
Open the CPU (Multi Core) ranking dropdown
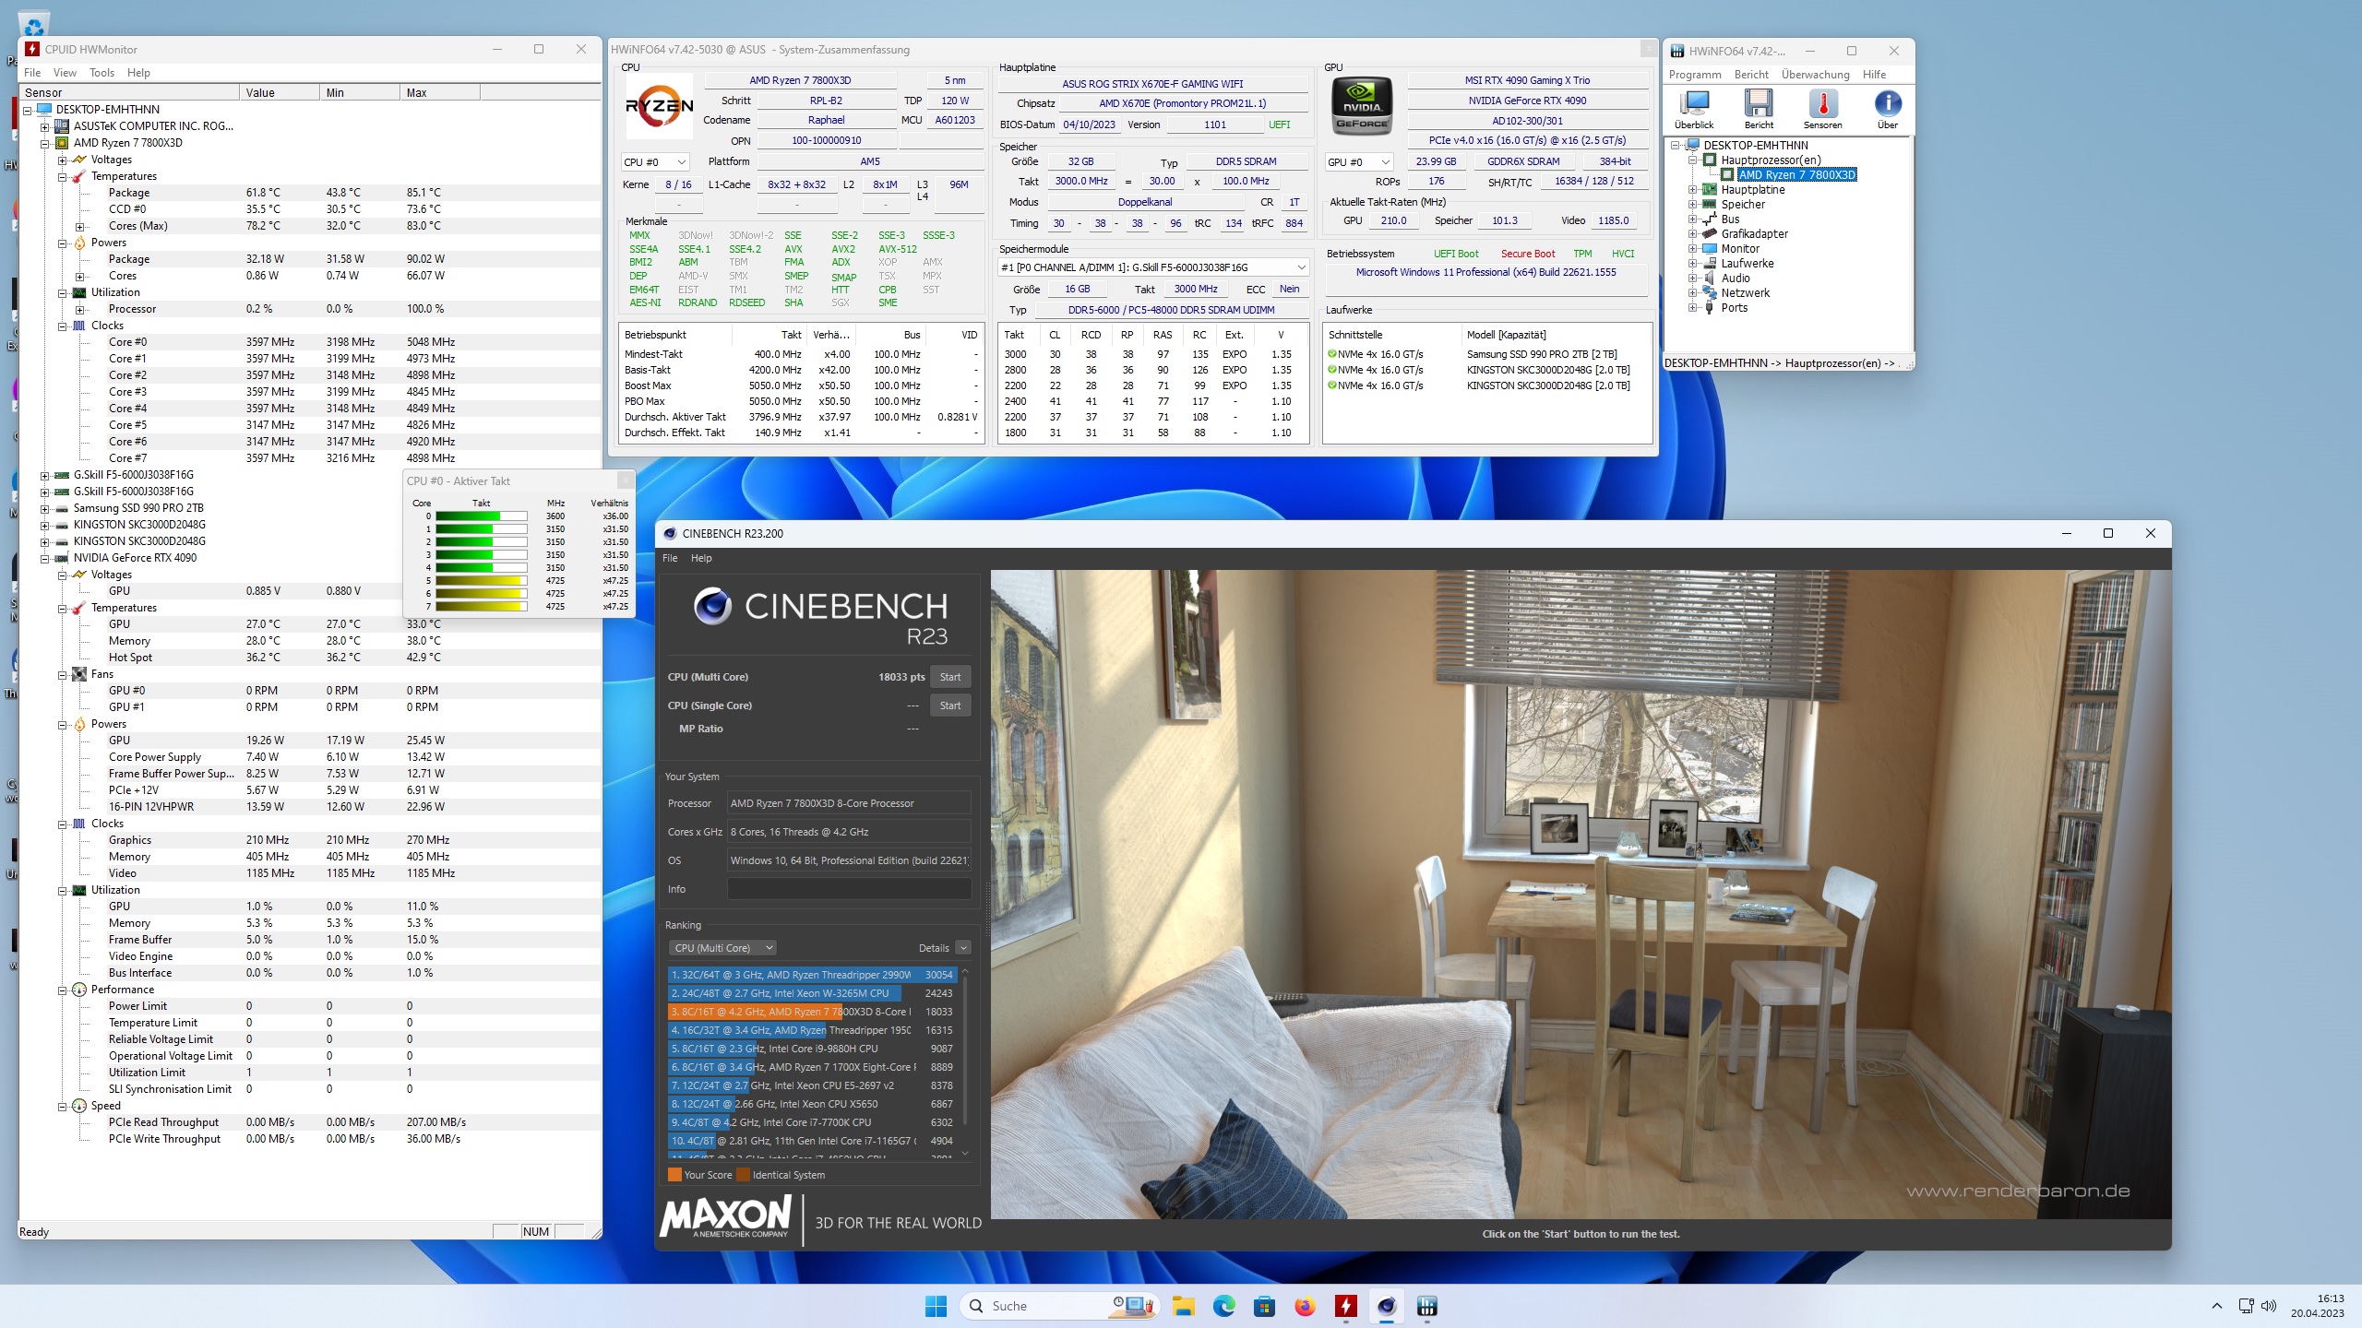point(722,947)
